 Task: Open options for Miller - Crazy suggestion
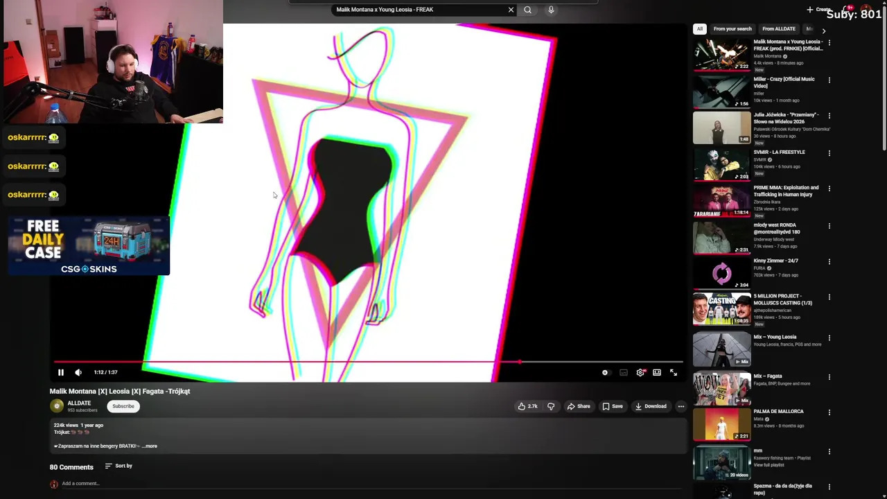tap(829, 80)
